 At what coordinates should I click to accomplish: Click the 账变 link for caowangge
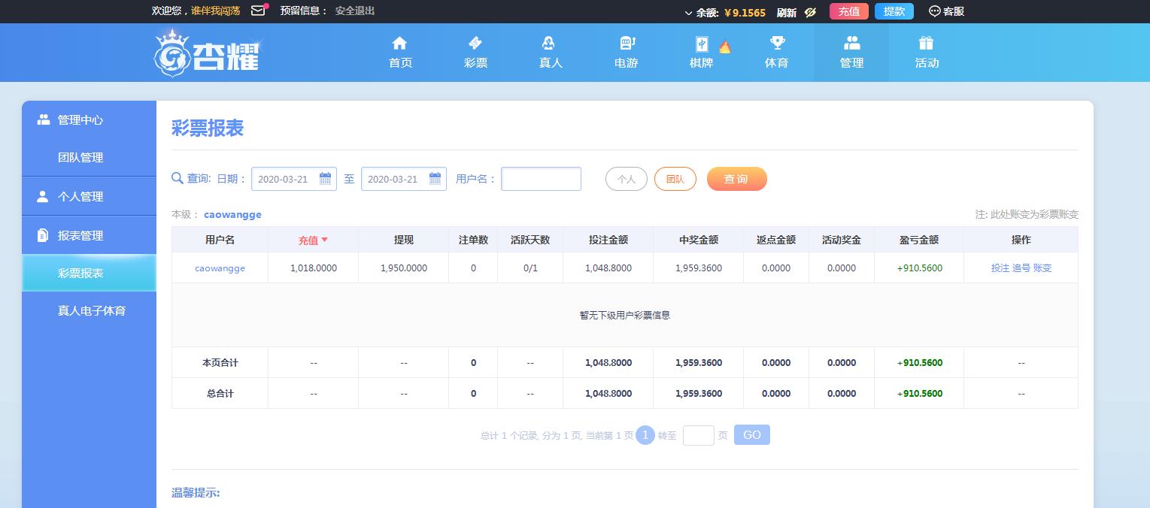(1042, 268)
